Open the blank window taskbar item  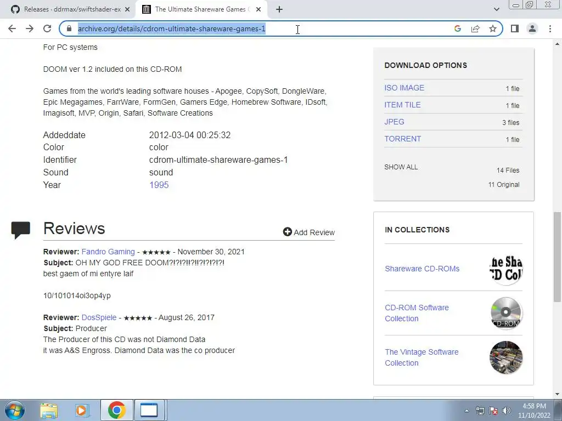(x=149, y=410)
